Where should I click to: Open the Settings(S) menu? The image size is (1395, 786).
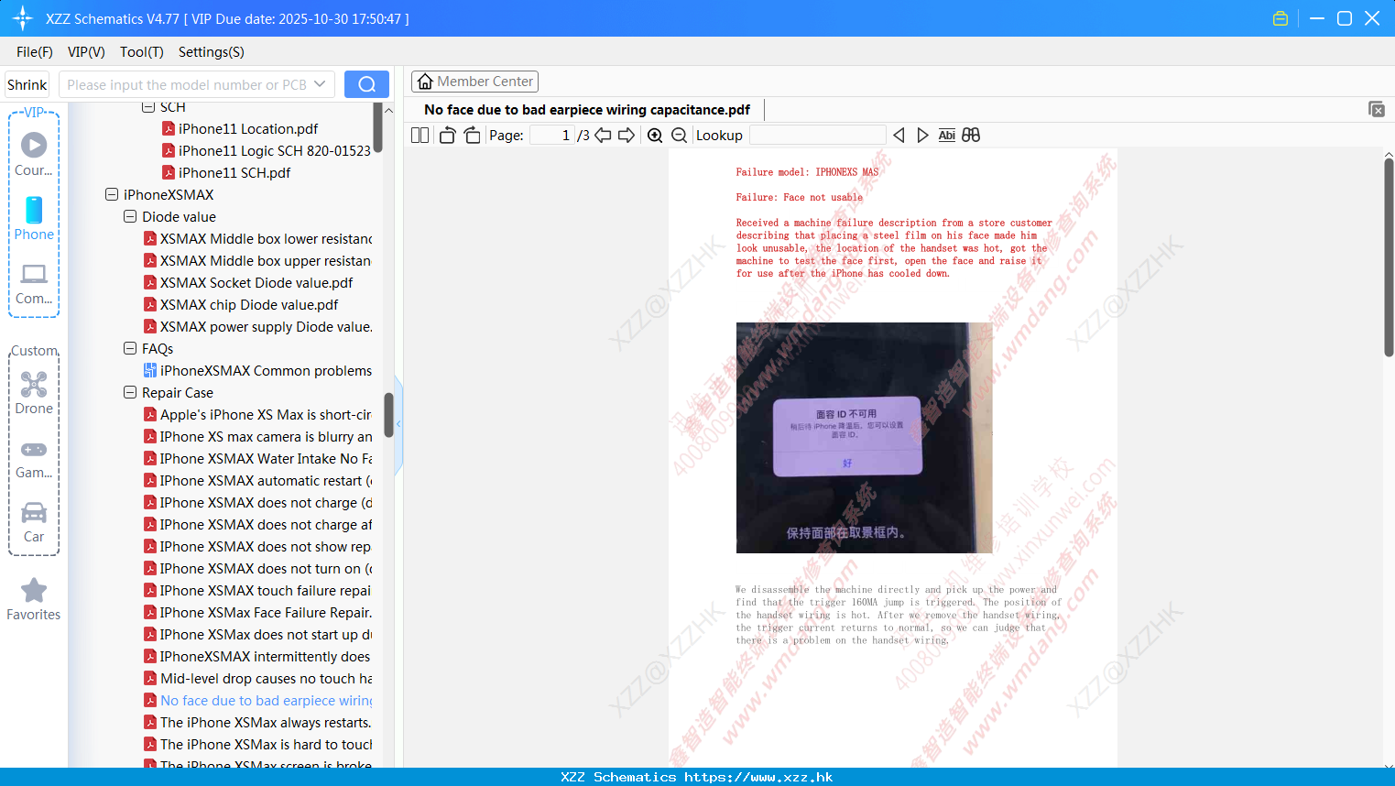pos(212,52)
